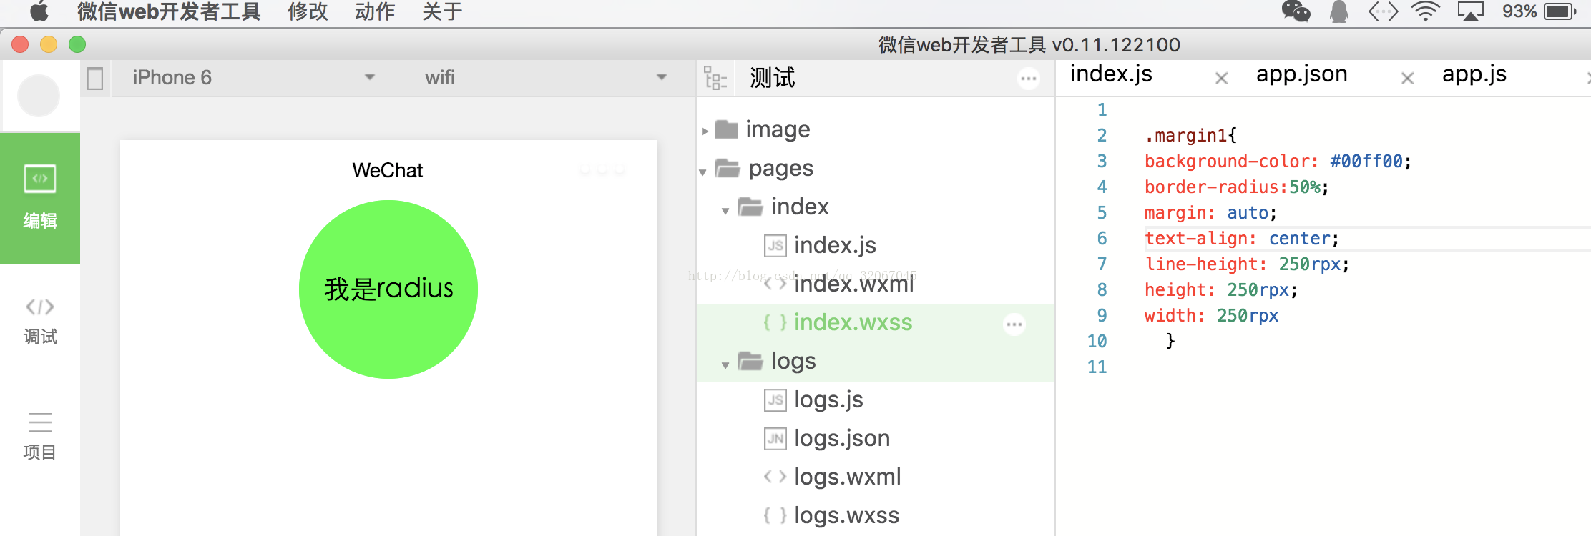Open the 项目 project panel

point(40,436)
